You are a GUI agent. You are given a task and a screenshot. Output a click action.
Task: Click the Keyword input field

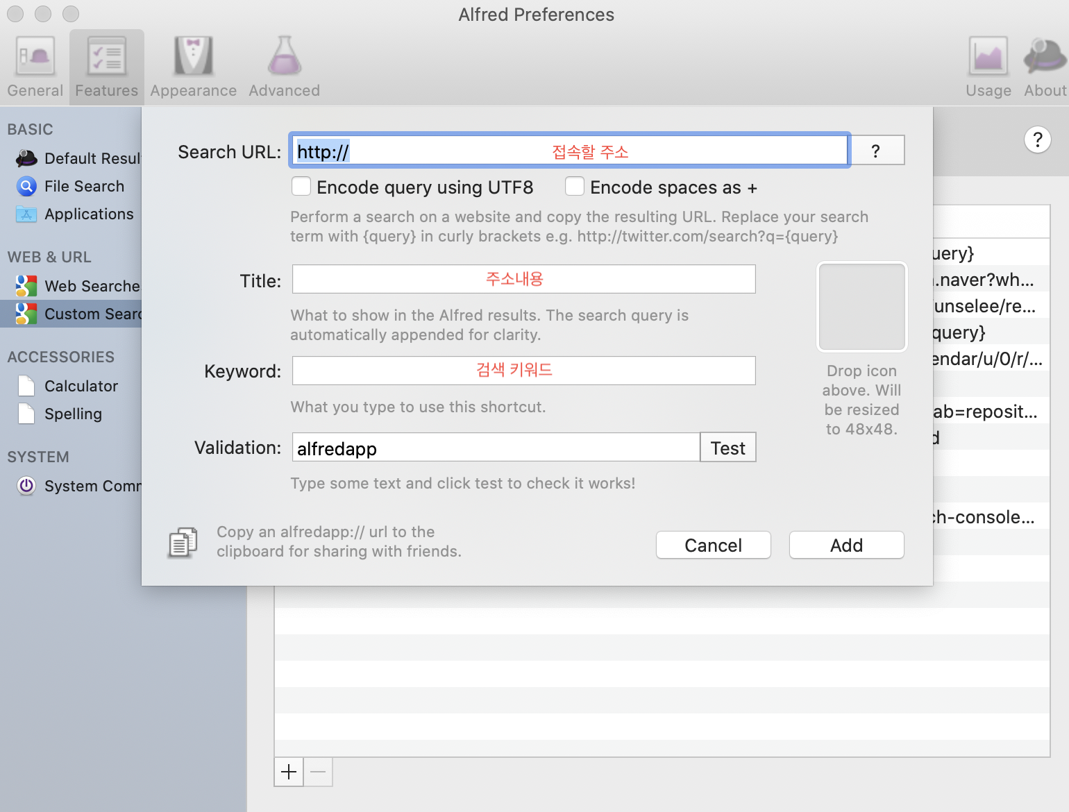[523, 371]
